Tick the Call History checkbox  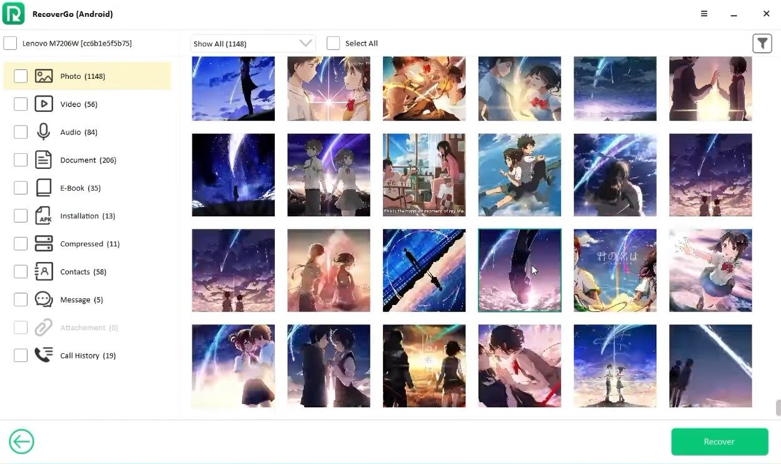pyautogui.click(x=21, y=355)
